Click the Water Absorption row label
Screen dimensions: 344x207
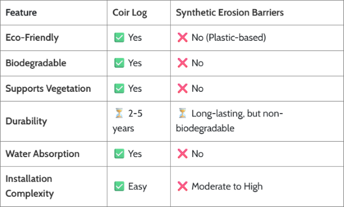pyautogui.click(x=42, y=154)
